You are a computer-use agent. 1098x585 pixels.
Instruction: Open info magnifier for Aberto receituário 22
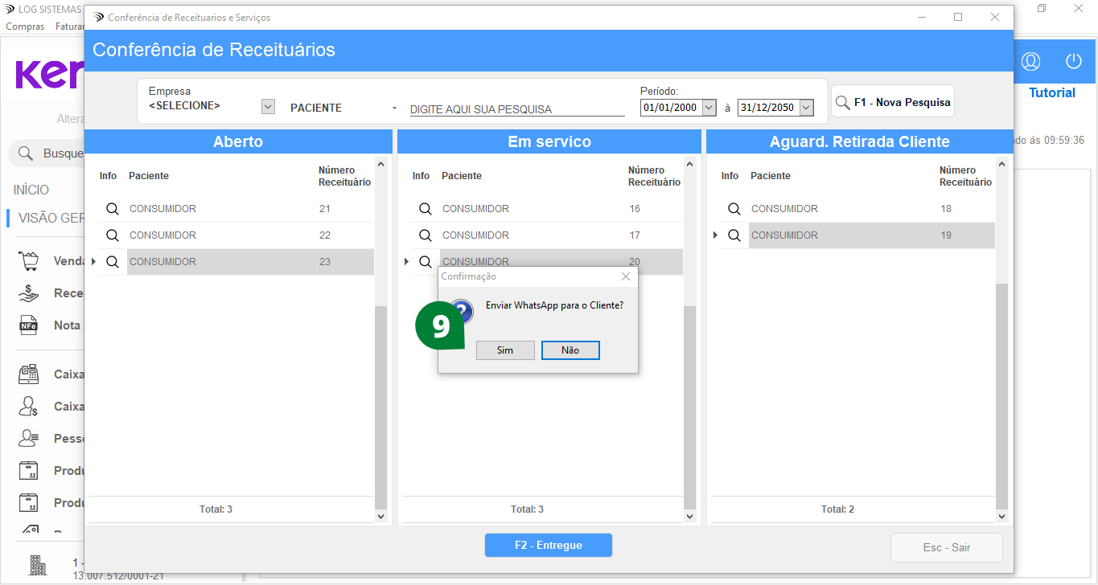pyautogui.click(x=113, y=235)
